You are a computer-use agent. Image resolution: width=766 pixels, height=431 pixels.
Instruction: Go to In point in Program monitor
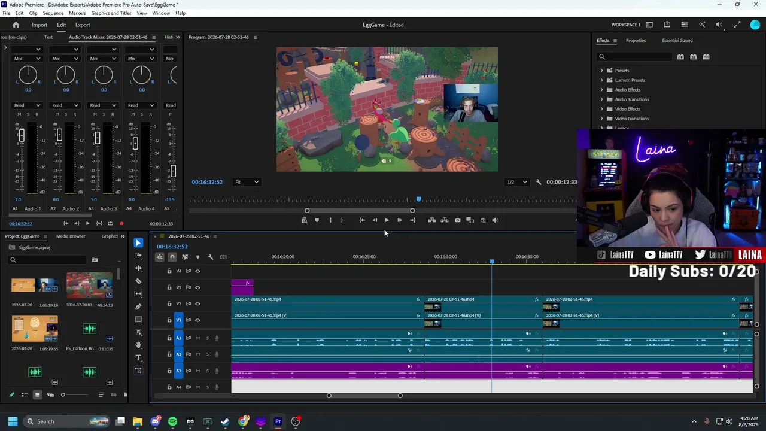(x=362, y=220)
